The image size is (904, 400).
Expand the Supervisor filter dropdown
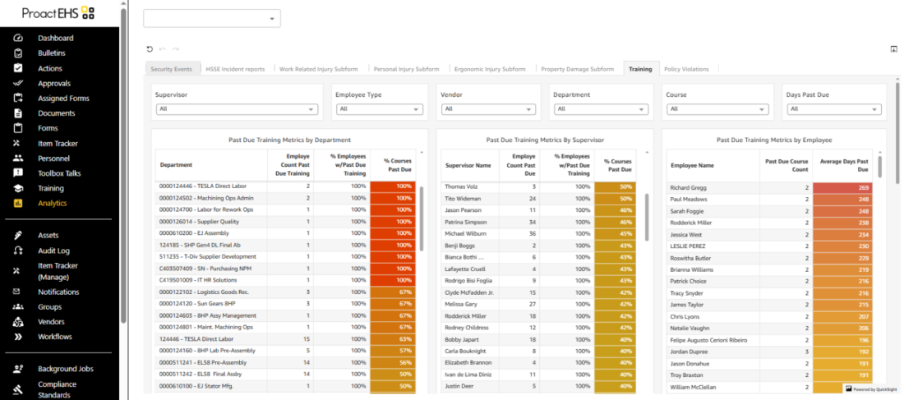click(x=237, y=109)
